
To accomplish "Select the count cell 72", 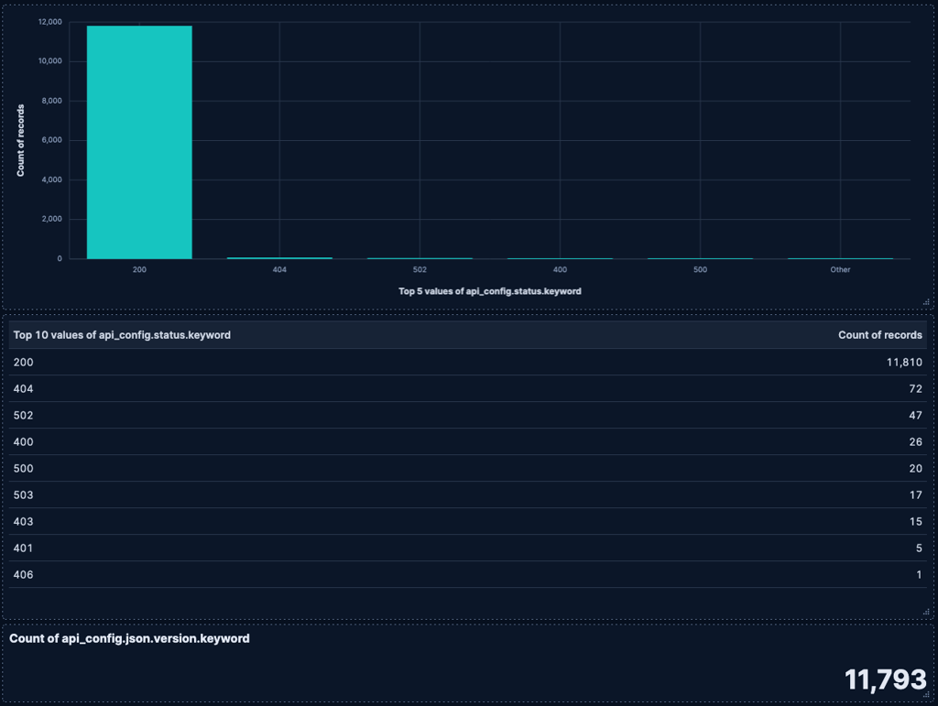I will click(x=915, y=388).
